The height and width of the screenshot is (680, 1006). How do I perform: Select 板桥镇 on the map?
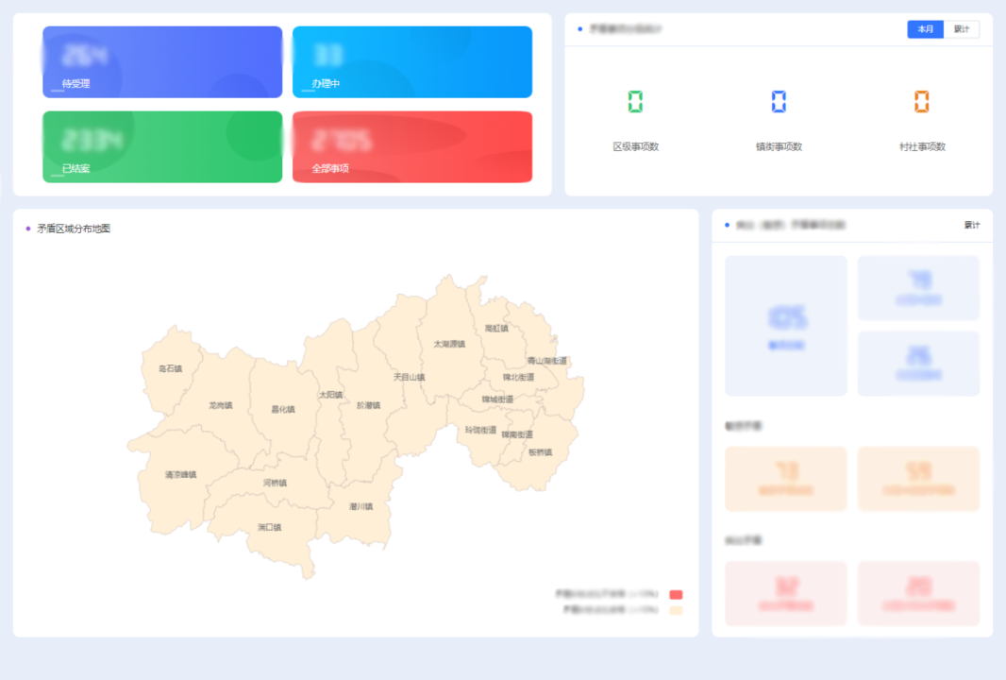click(540, 452)
